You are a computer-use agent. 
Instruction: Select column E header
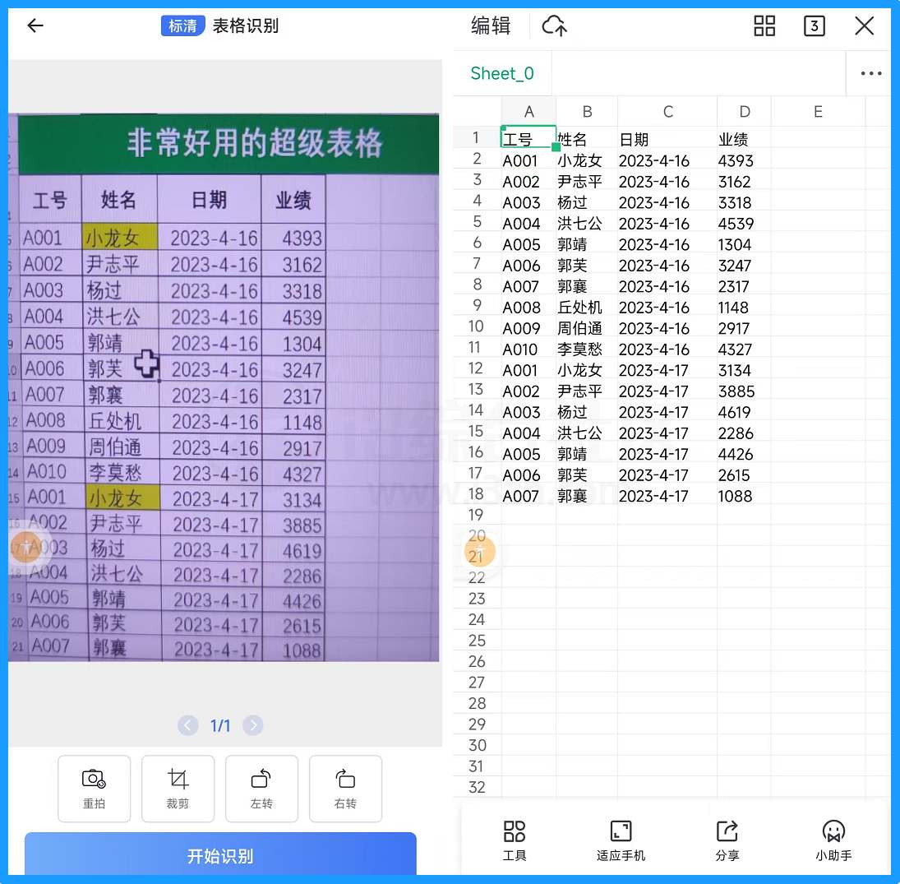(818, 112)
